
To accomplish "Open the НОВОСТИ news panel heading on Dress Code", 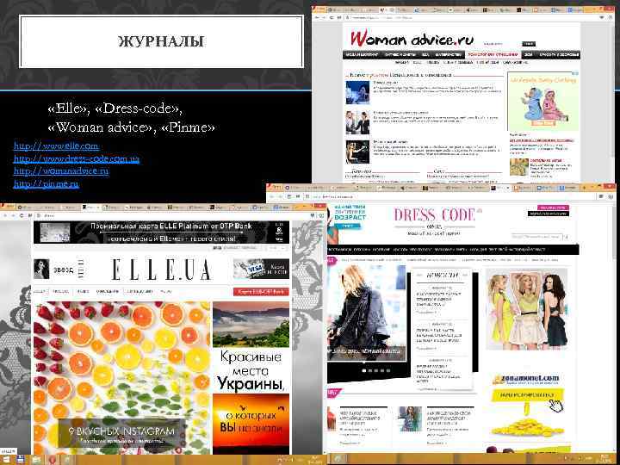I will coord(442,276).
